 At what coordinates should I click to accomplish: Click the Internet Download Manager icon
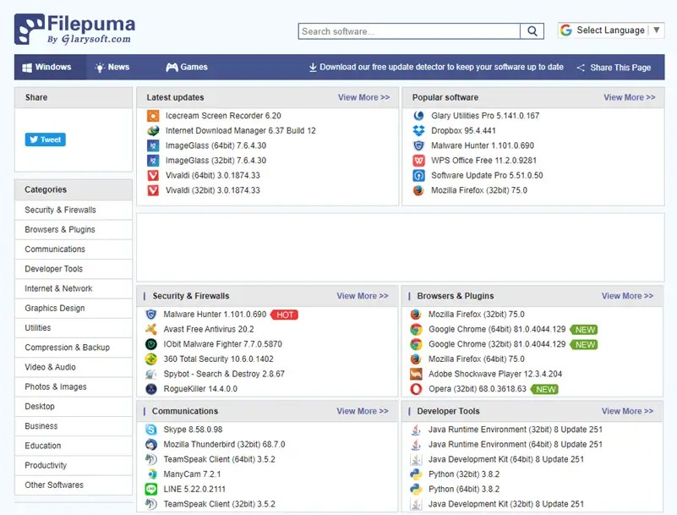[x=153, y=130]
